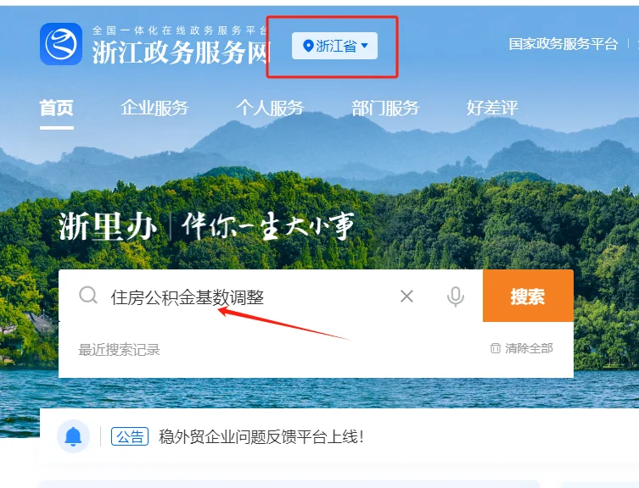Open the 好差评 tab
Screen dimensions: 639x488
point(492,108)
